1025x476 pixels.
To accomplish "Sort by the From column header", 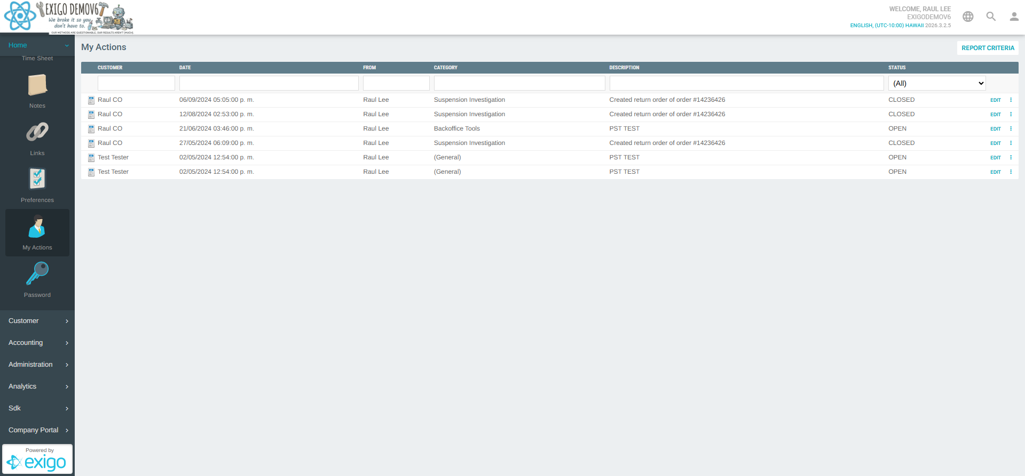I will (x=369, y=68).
